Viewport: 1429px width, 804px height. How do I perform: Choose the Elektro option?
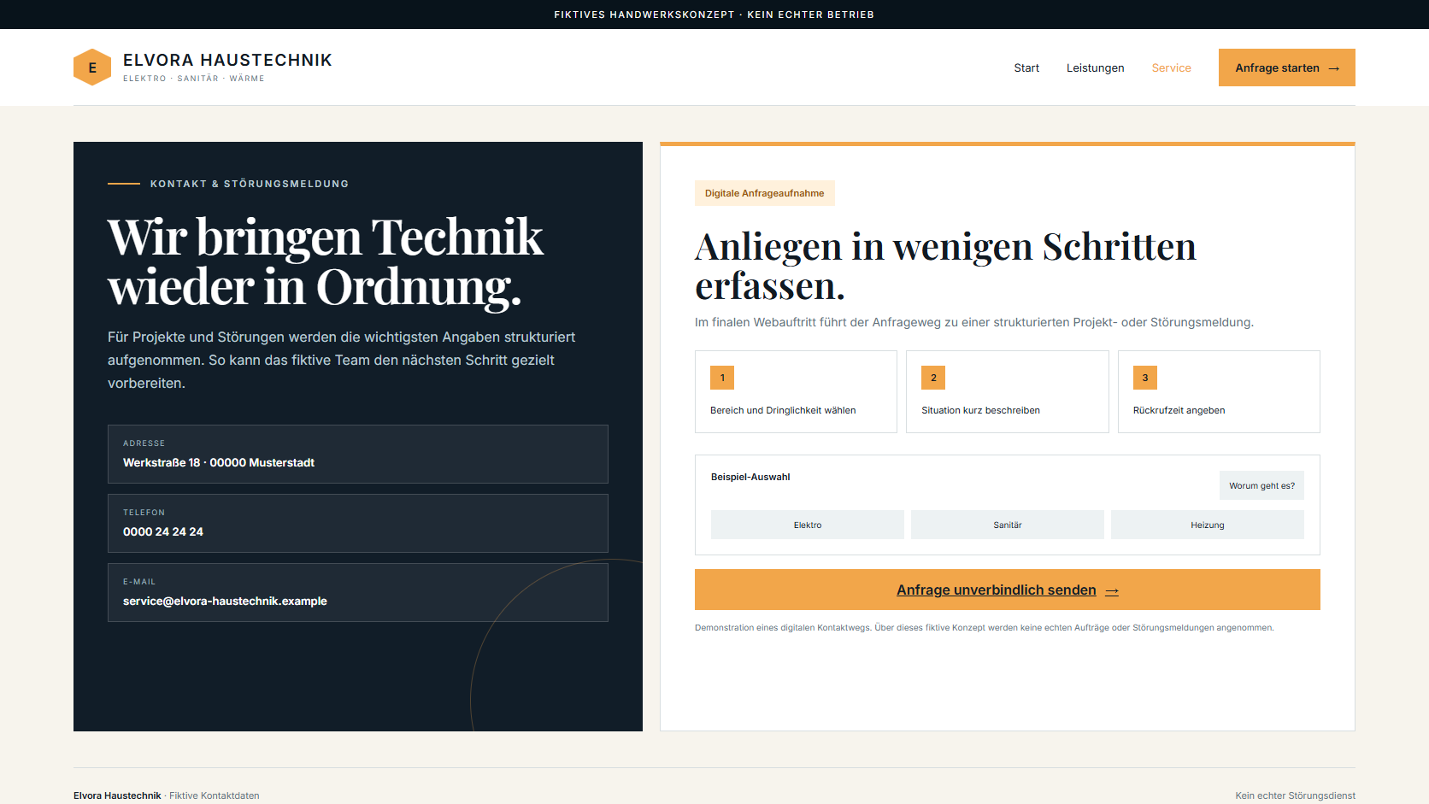pyautogui.click(x=808, y=525)
